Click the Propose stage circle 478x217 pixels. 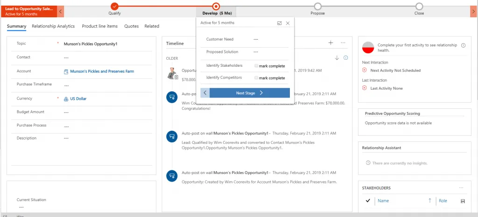pos(317,6)
